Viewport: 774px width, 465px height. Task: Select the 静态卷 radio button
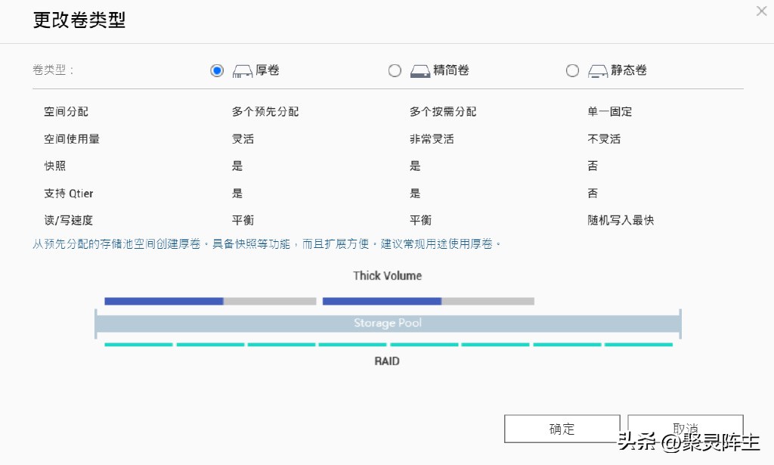pos(572,70)
